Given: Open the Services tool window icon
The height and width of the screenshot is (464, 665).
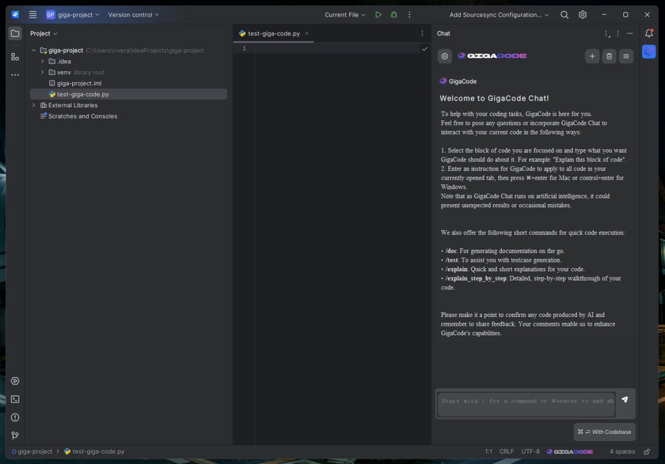Looking at the screenshot, I should [15, 381].
